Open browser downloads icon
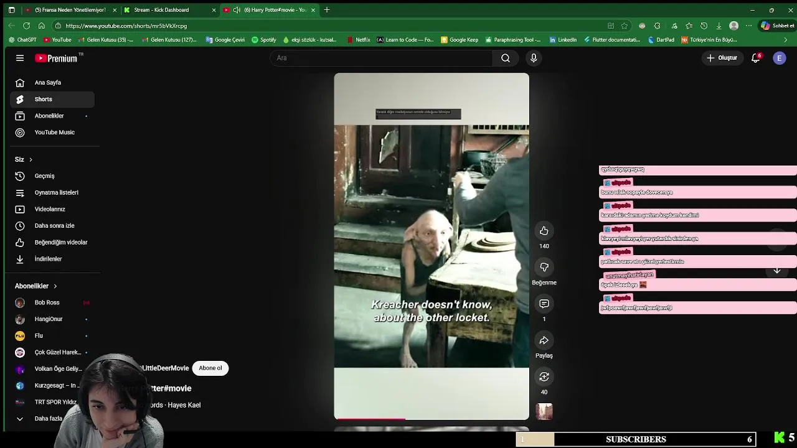This screenshot has height=448, width=797. pyautogui.click(x=719, y=26)
